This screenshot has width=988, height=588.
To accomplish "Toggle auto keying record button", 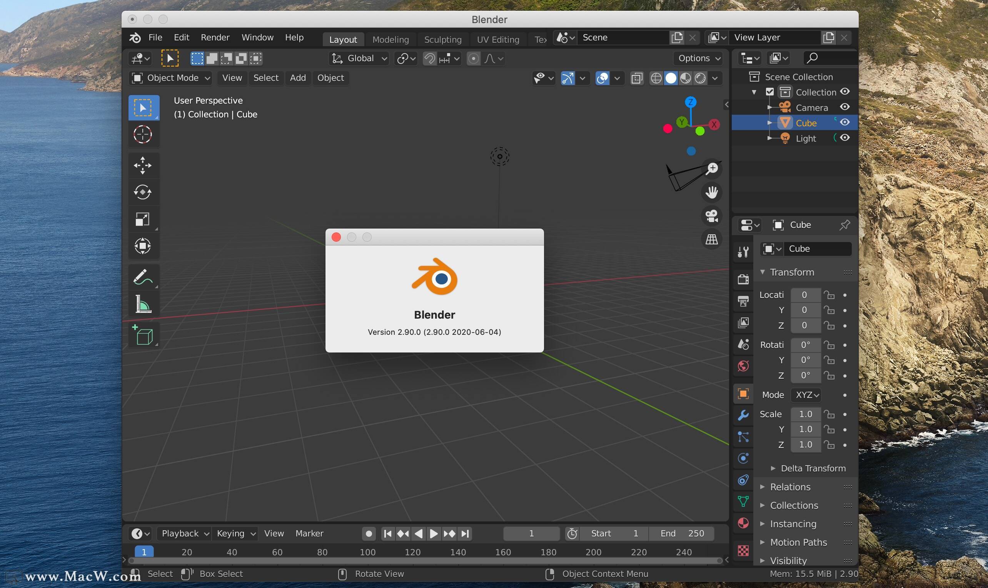I will point(369,534).
